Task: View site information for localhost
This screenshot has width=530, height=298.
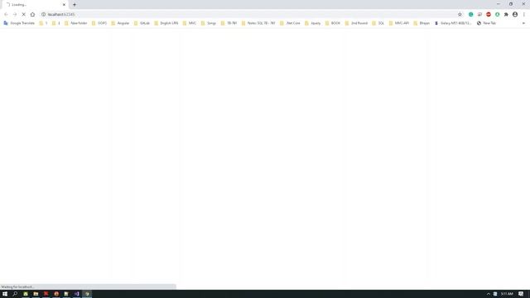Action: (44, 15)
